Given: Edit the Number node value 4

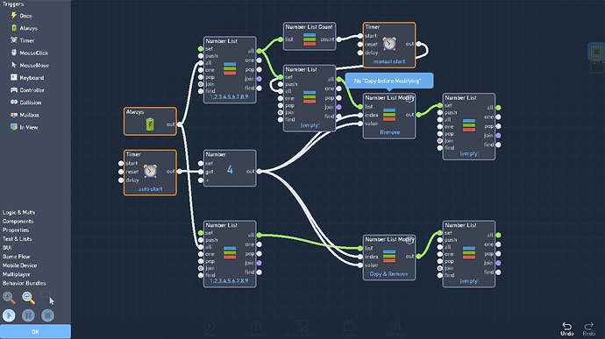Looking at the screenshot, I should 230,169.
